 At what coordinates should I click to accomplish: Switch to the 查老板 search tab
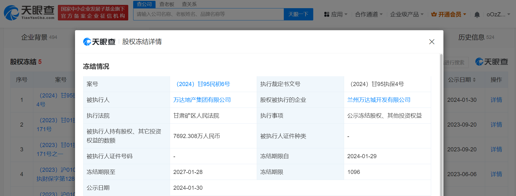point(167,4)
